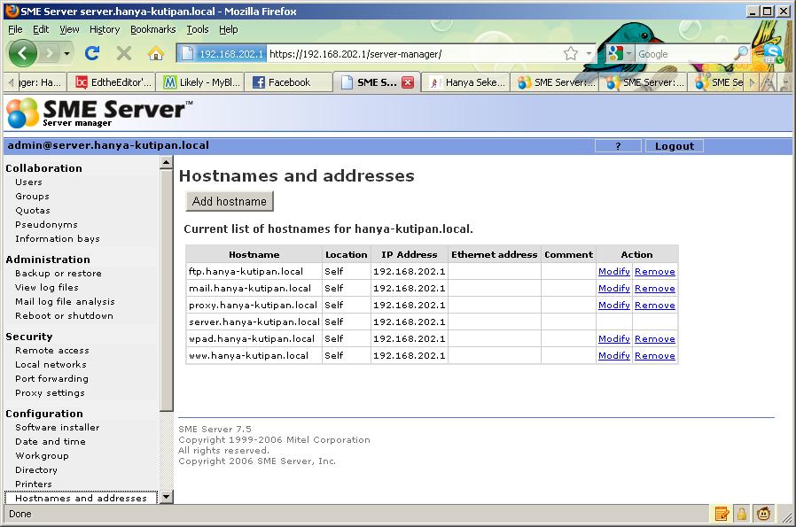Reload the server-manager page

pos(91,52)
